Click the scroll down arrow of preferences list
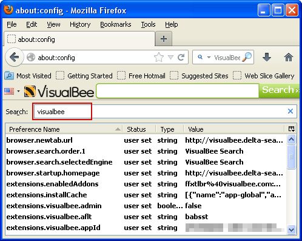 (x=291, y=229)
